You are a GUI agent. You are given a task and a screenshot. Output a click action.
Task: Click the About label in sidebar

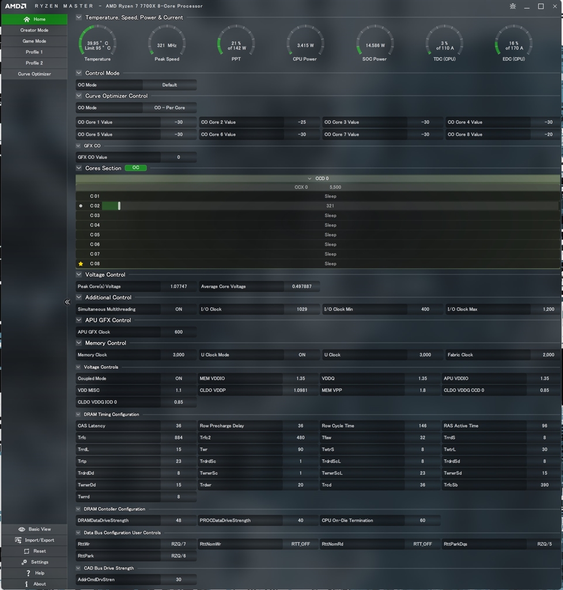pyautogui.click(x=40, y=584)
